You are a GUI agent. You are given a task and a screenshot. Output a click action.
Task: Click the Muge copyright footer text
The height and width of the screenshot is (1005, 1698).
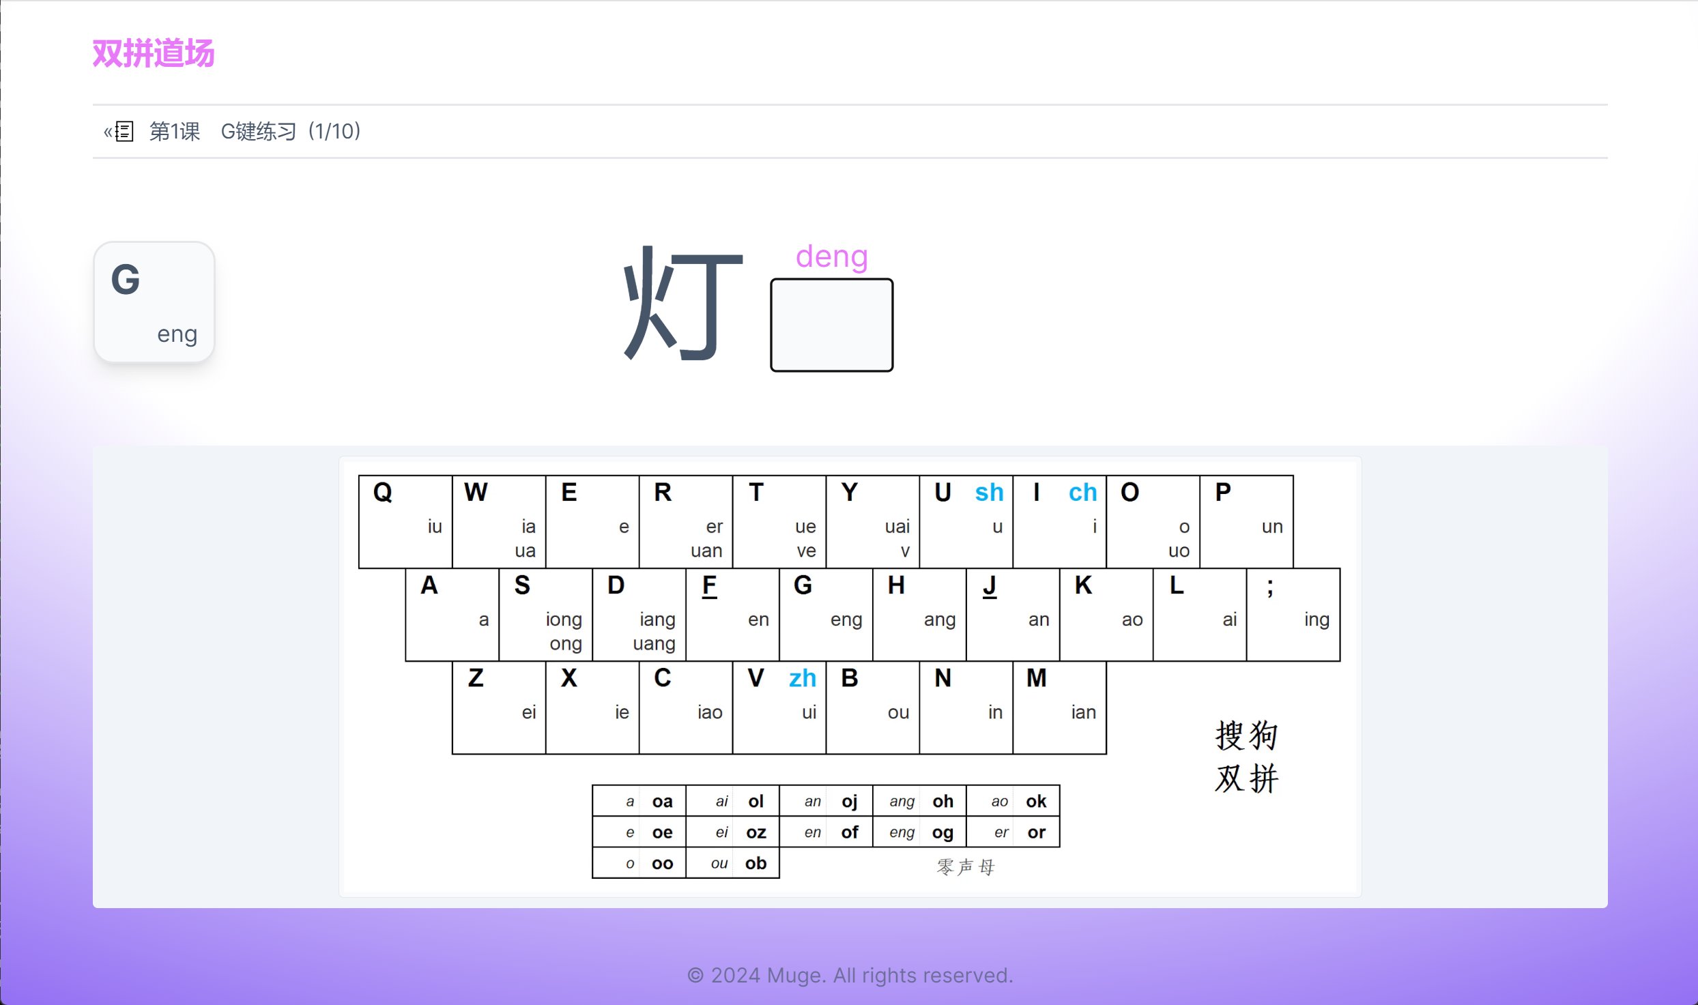(850, 975)
